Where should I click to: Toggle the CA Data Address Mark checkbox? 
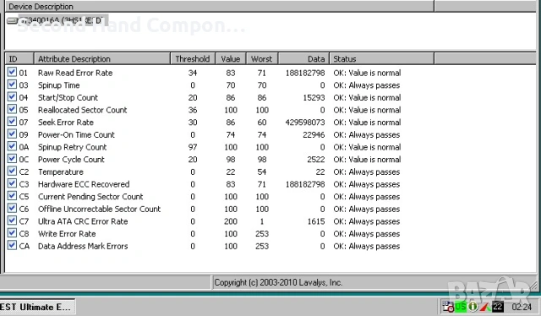(12, 245)
